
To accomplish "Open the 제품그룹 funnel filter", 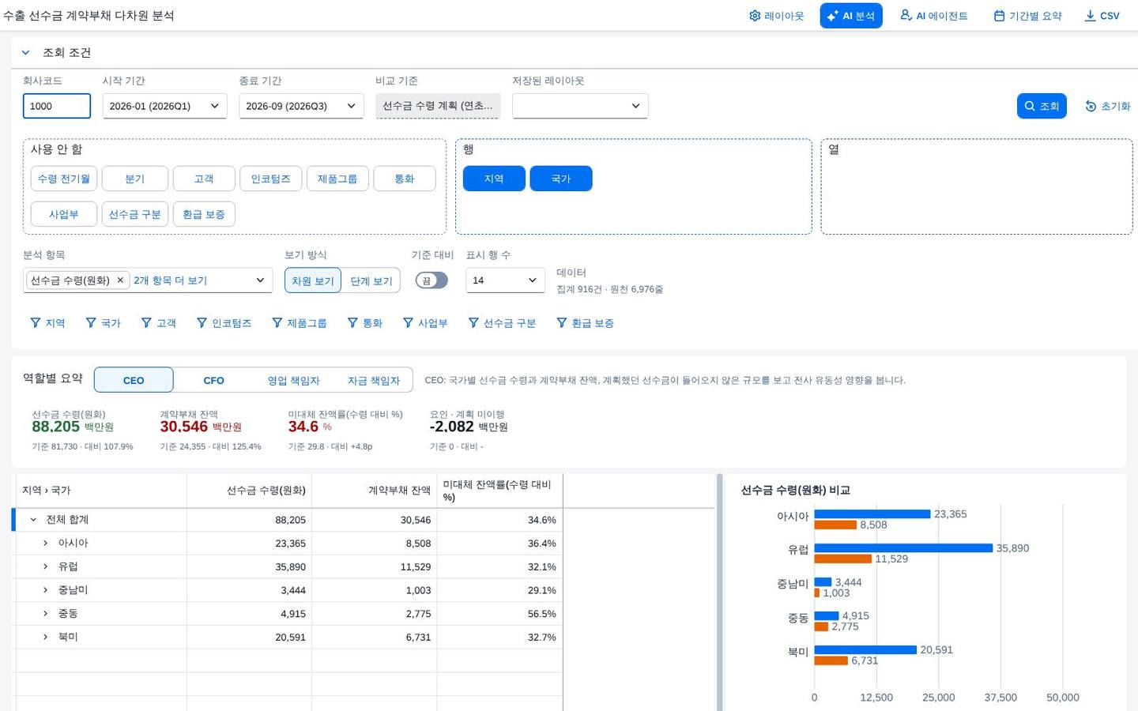I will point(300,323).
